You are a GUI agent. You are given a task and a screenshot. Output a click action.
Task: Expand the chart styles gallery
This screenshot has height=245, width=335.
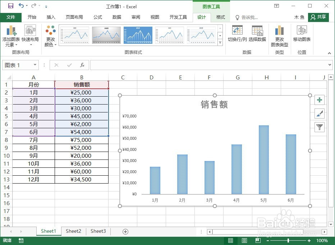pos(220,42)
